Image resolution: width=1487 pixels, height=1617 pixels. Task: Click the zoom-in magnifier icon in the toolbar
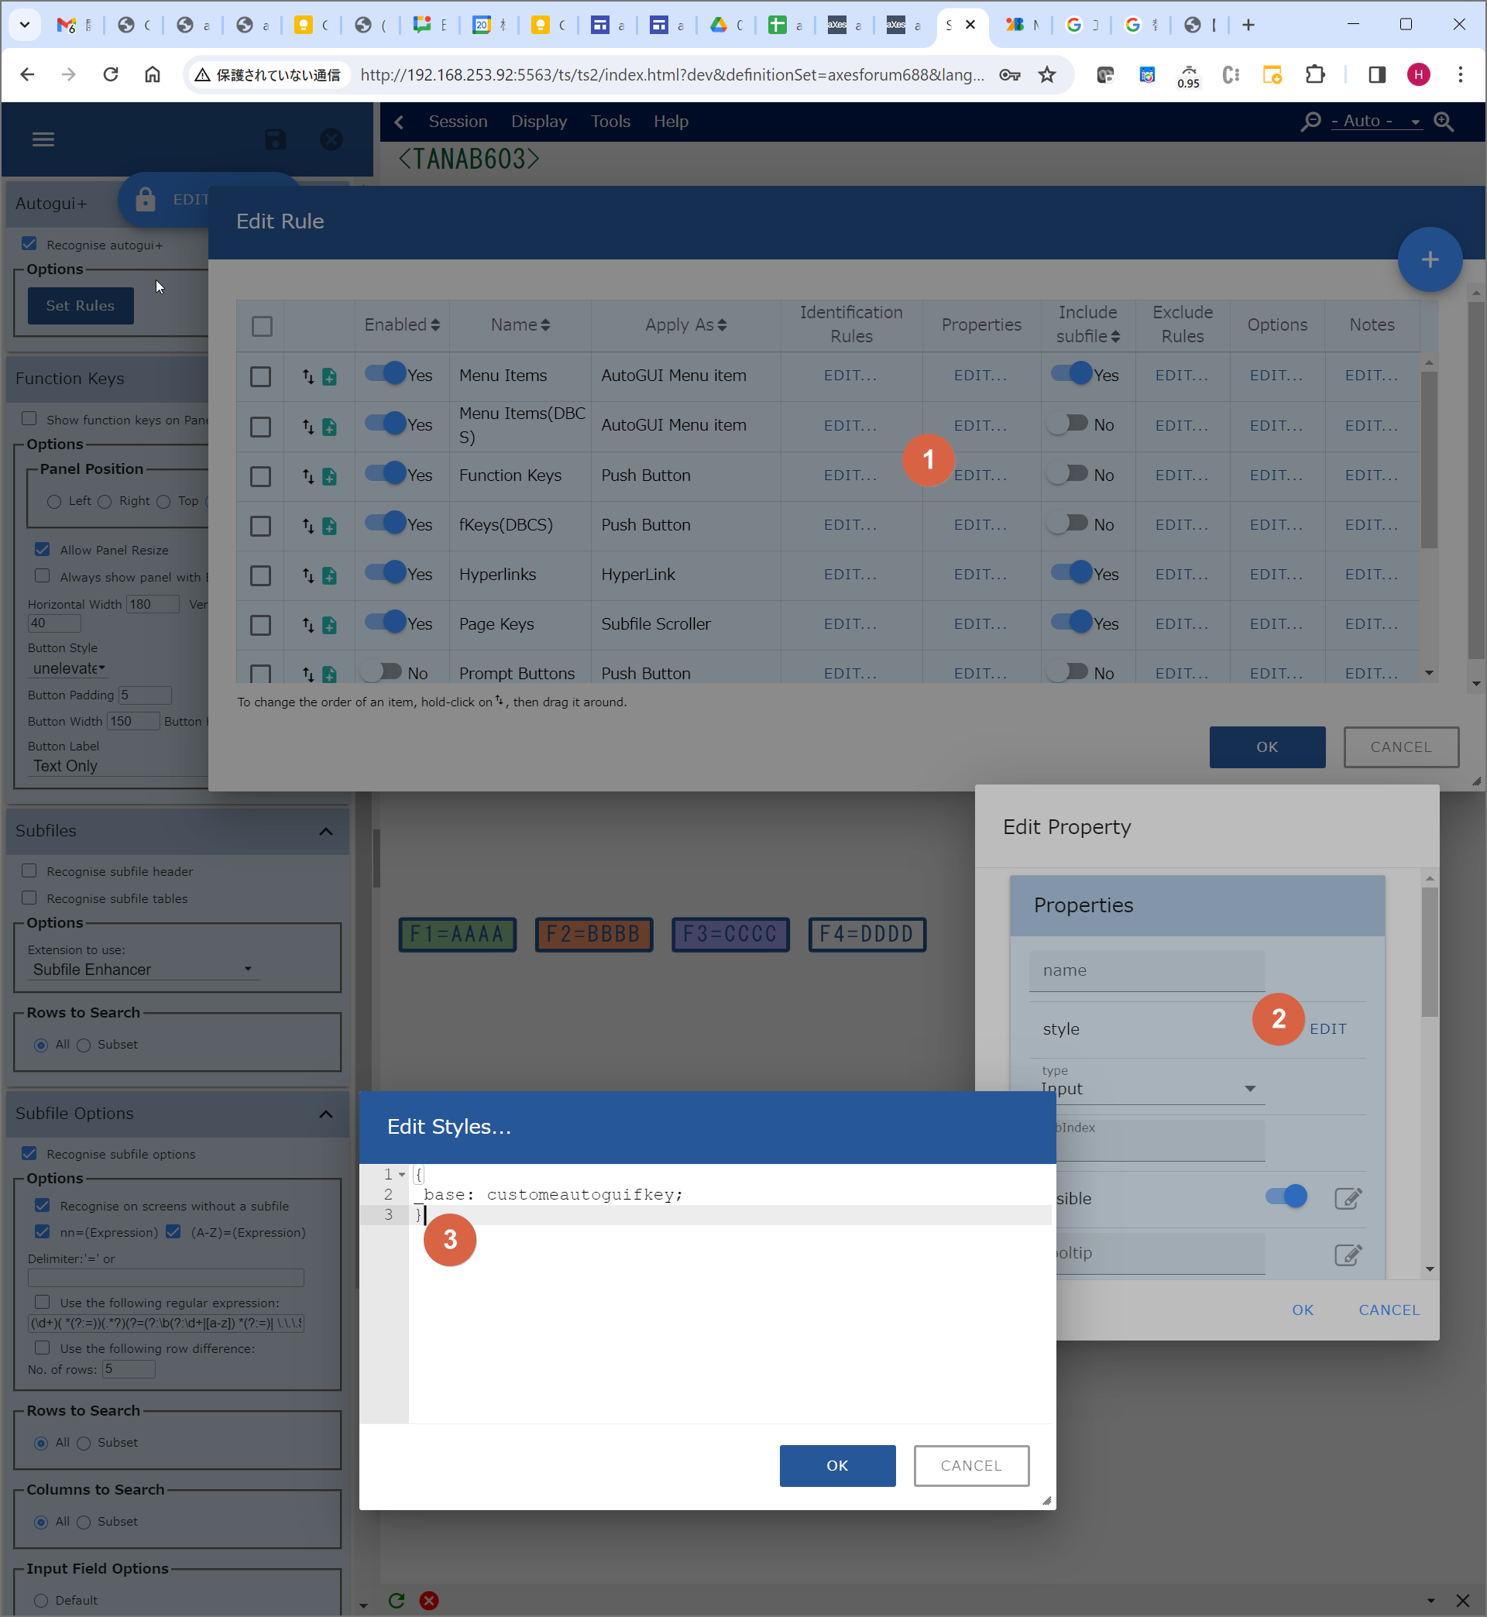point(1444,122)
